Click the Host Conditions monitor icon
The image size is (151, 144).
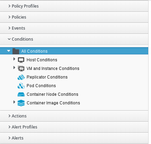21,60
